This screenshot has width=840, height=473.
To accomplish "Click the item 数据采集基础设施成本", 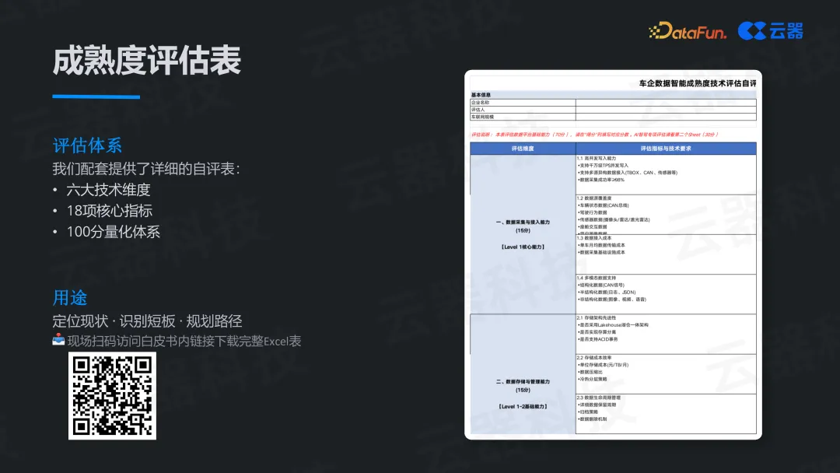I will coord(601,252).
